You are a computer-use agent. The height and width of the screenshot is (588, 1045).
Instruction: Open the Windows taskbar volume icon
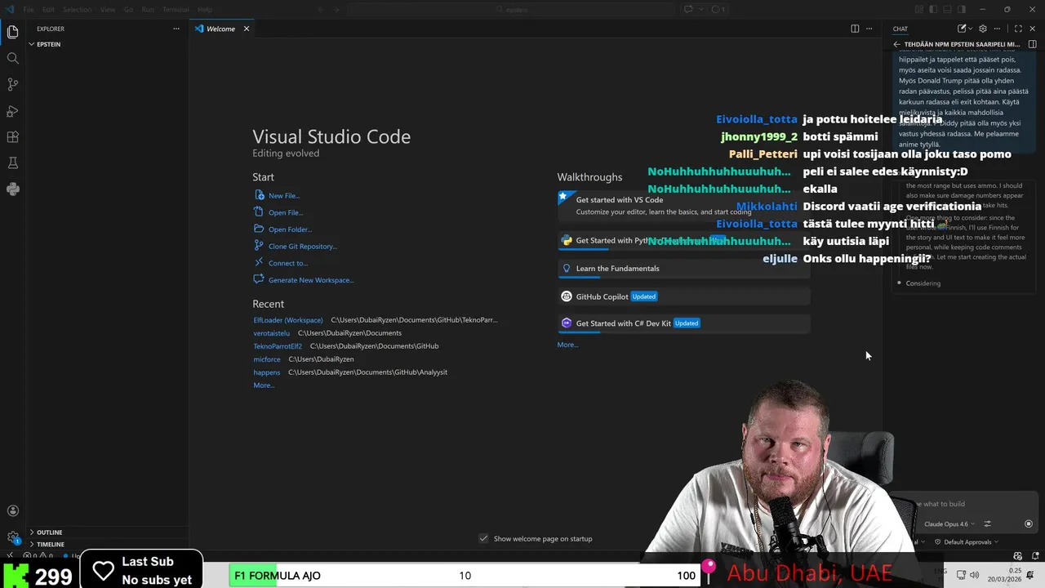click(x=974, y=575)
